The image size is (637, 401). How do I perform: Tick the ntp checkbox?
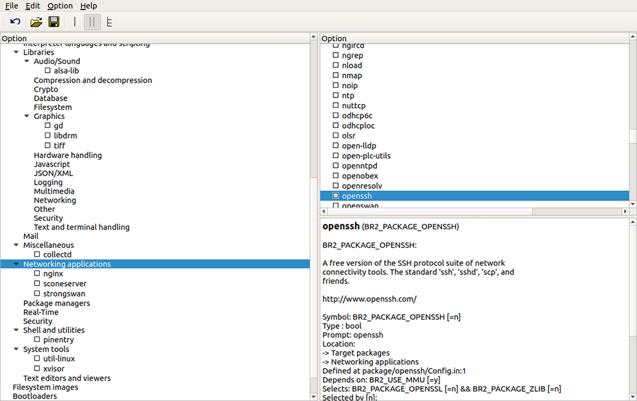[335, 95]
